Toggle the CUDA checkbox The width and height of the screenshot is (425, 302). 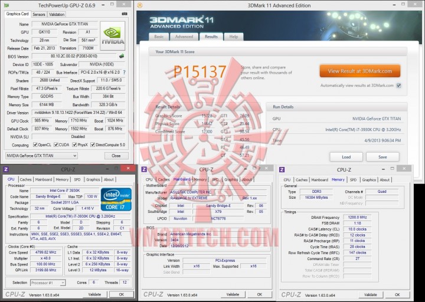click(x=56, y=145)
